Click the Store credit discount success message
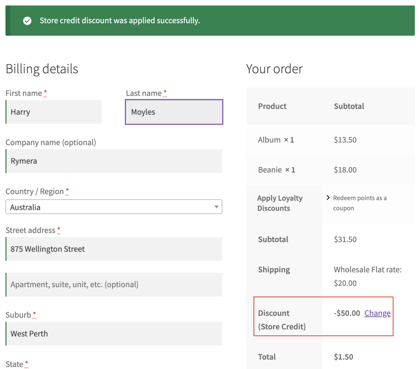Image resolution: width=419 pixels, height=369 pixels. [120, 20]
